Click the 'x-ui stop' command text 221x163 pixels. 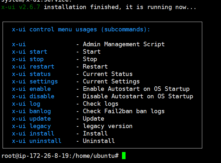coord(28,59)
